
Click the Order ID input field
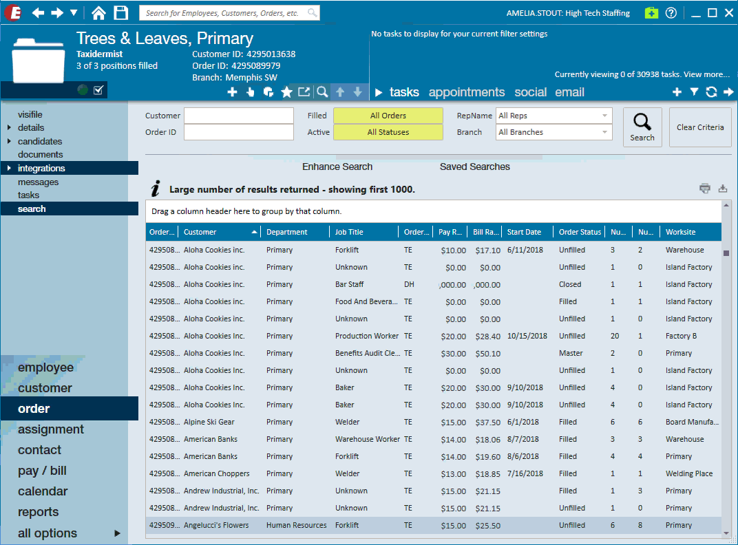(x=239, y=132)
